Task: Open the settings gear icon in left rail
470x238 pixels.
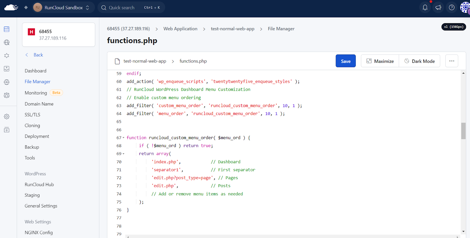Action: tap(7, 117)
